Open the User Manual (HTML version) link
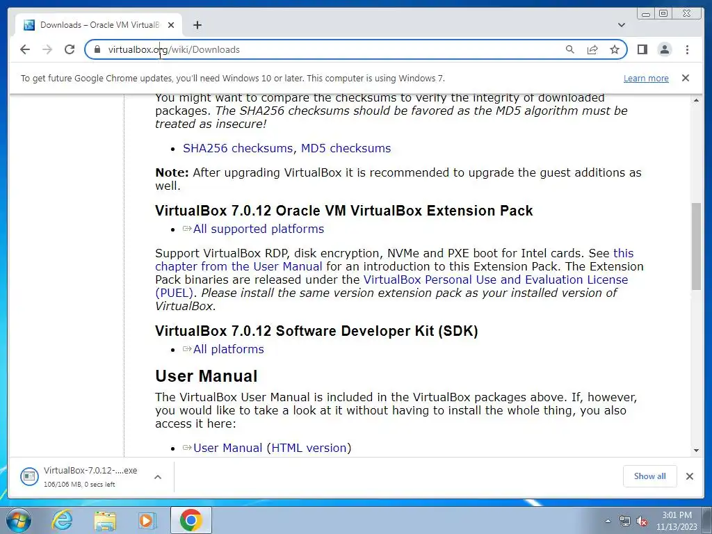The image size is (712, 534). (x=272, y=448)
